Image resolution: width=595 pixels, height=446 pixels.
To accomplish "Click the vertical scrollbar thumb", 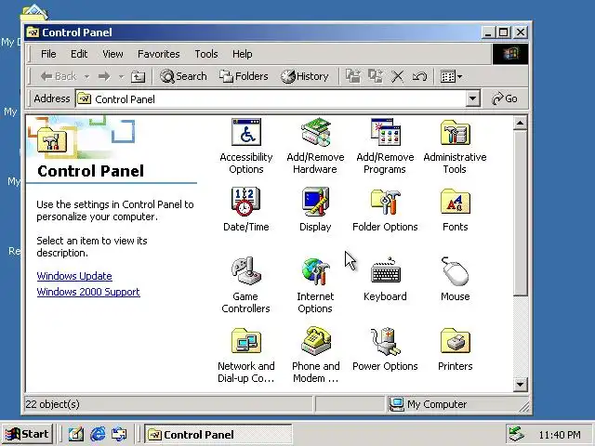I will [520, 213].
